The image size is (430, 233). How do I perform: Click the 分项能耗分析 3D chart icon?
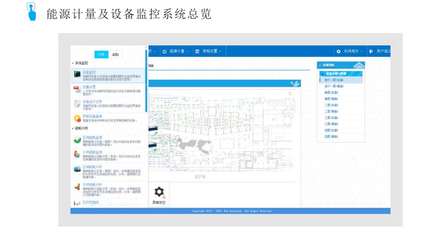[x=77, y=187]
